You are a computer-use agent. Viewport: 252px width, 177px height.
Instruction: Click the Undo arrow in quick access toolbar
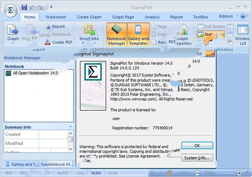(x=32, y=8)
